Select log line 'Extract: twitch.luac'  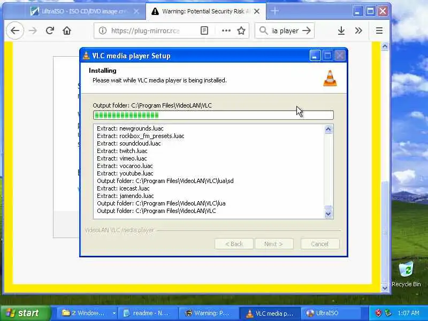click(x=122, y=151)
